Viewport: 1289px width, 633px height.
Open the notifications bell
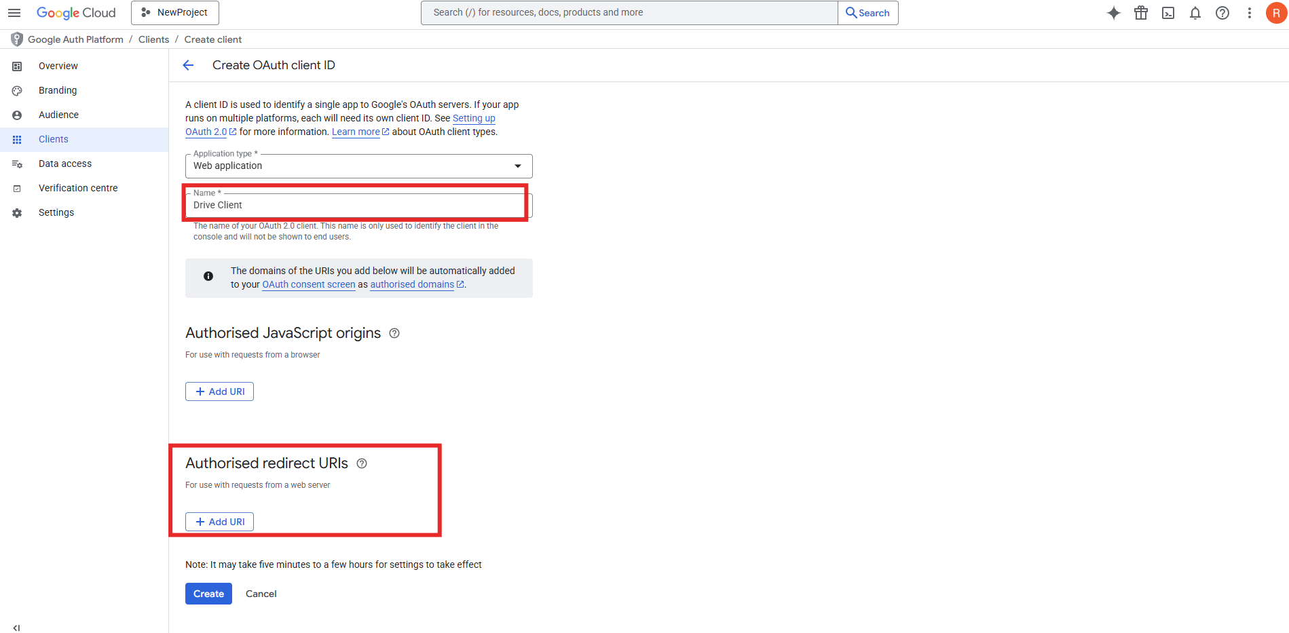tap(1195, 12)
